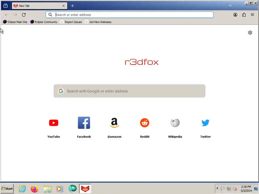Open the muted volume tray icon

tap(235, 188)
